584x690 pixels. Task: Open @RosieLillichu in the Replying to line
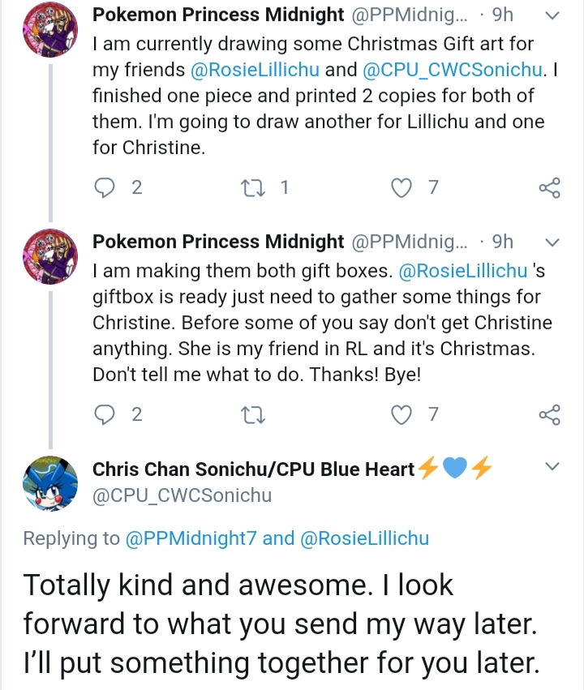364,538
